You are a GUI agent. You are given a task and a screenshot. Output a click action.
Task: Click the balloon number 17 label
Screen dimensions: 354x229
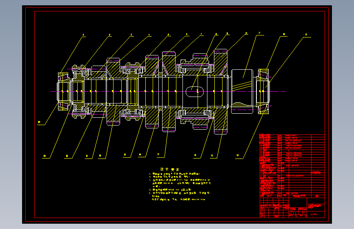(158, 154)
